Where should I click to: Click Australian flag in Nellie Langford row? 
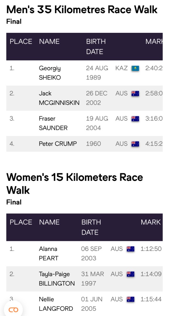130,299
